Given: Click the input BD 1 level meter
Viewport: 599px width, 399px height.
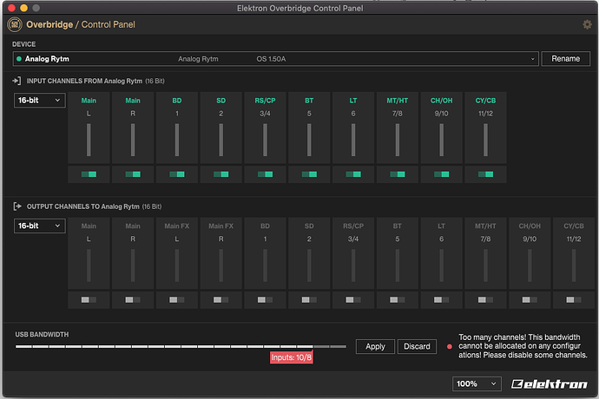Looking at the screenshot, I should point(177,140).
